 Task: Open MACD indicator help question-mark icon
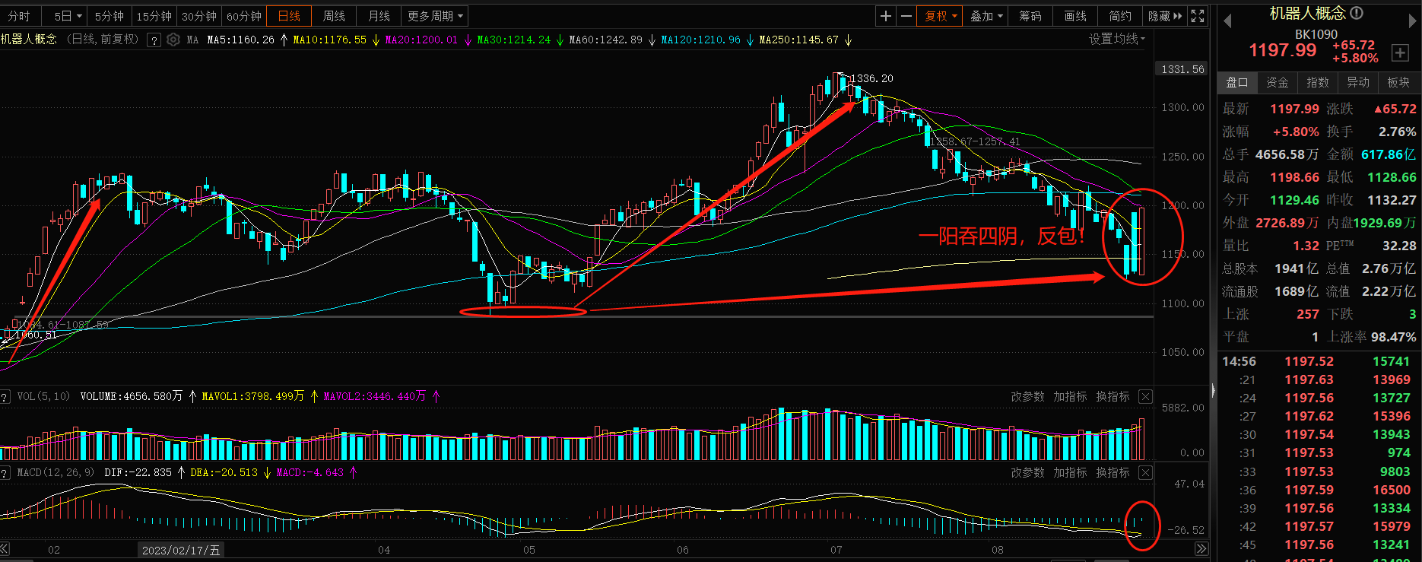click(x=5, y=472)
